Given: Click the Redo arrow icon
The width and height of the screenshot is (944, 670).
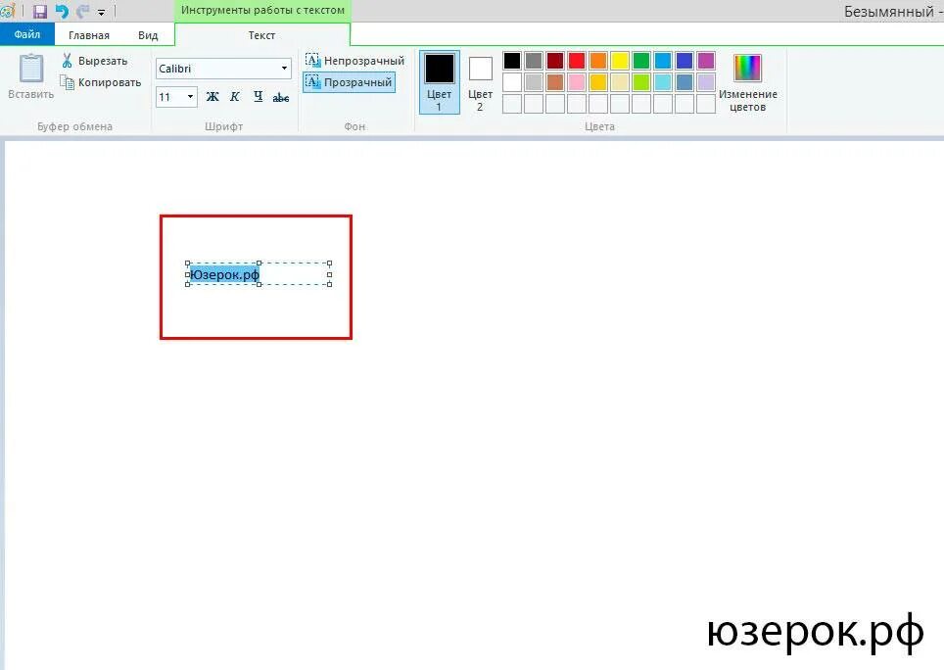Looking at the screenshot, I should point(83,11).
